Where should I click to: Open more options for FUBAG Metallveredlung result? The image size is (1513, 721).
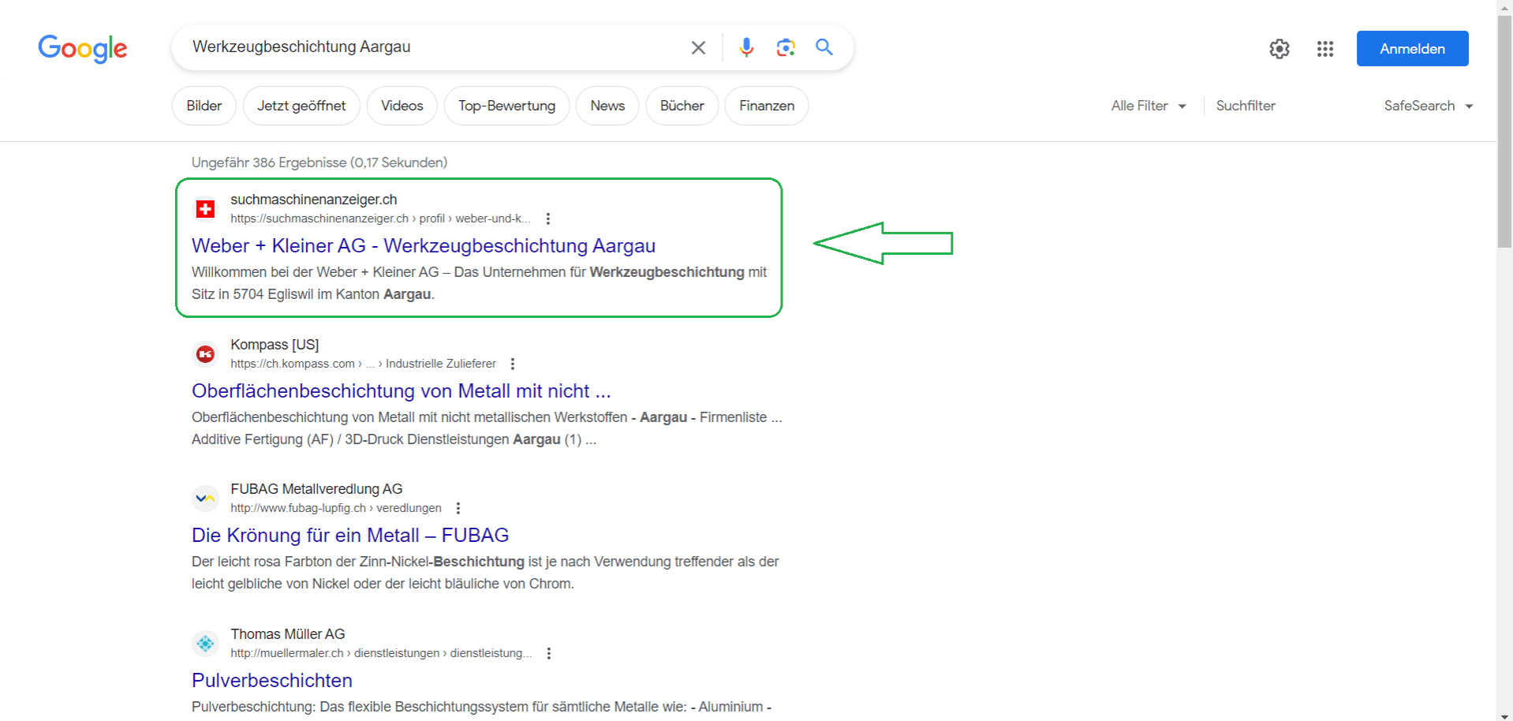[458, 508]
